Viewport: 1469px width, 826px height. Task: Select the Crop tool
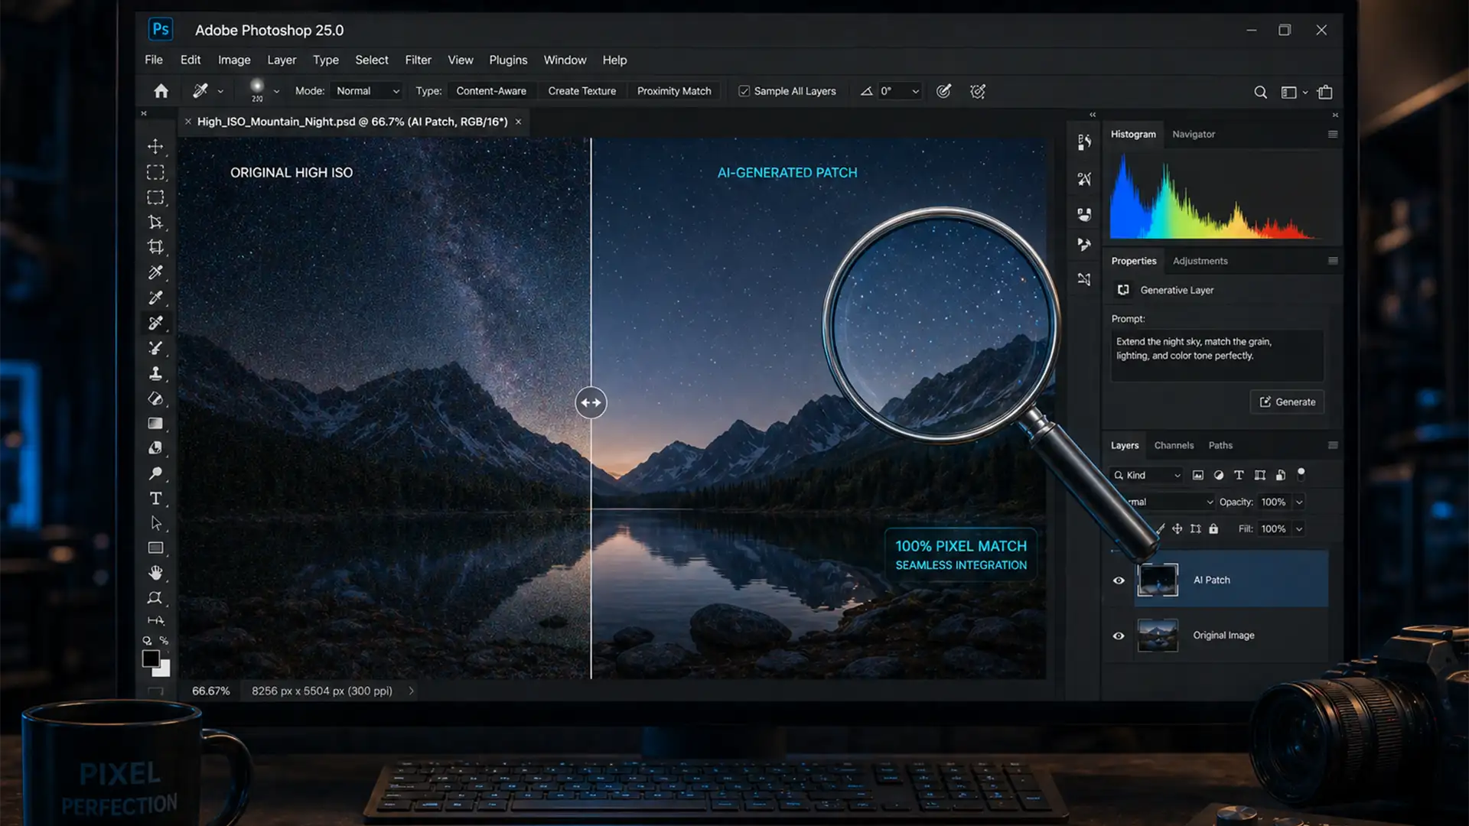[156, 247]
